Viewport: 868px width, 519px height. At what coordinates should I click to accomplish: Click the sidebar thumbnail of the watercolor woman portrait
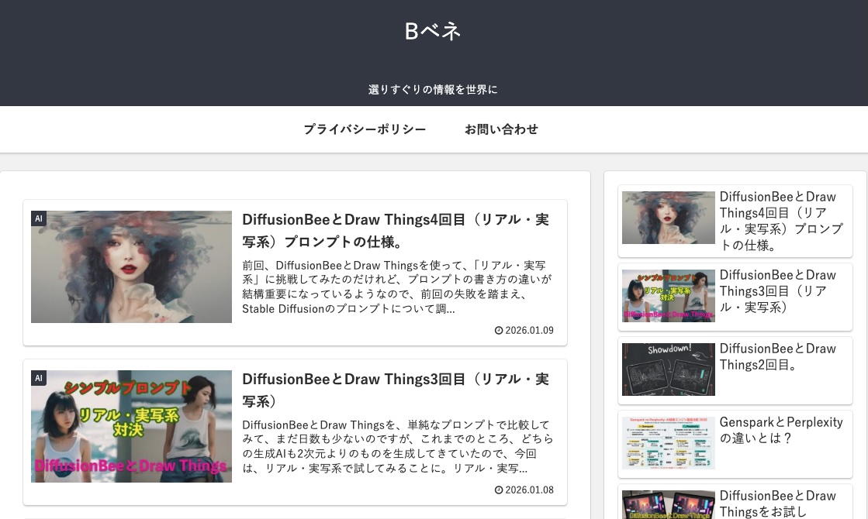pos(668,218)
